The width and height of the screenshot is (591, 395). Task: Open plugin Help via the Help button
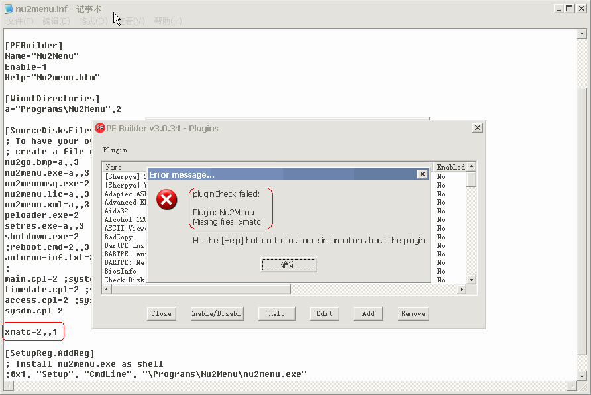(x=277, y=313)
